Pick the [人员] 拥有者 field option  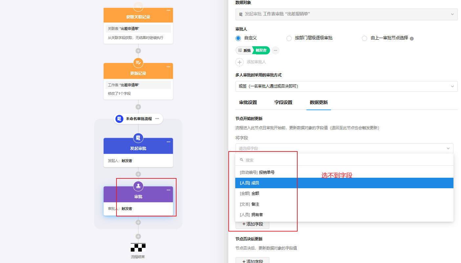(x=344, y=215)
